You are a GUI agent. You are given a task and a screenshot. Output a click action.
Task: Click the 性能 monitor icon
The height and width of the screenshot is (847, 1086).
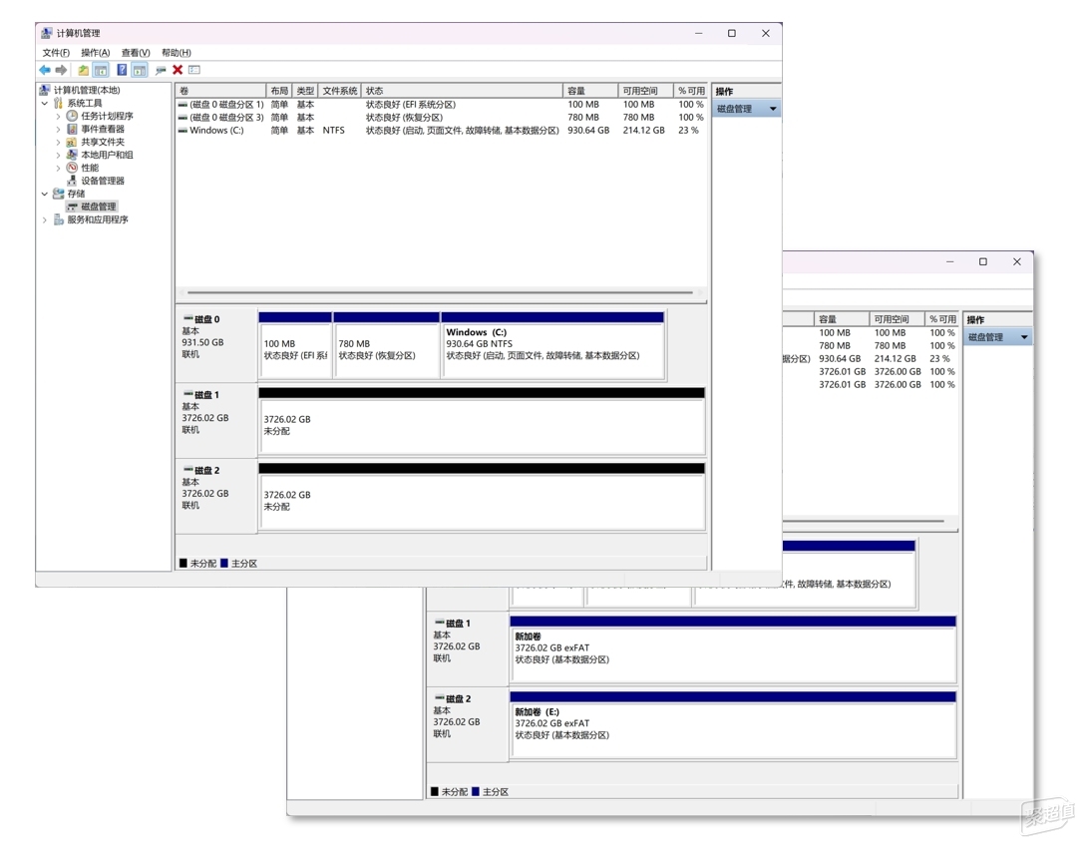72,168
